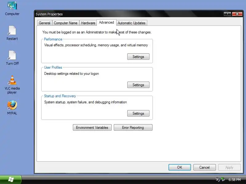
Task: Open Performance Settings
Action: (x=138, y=57)
